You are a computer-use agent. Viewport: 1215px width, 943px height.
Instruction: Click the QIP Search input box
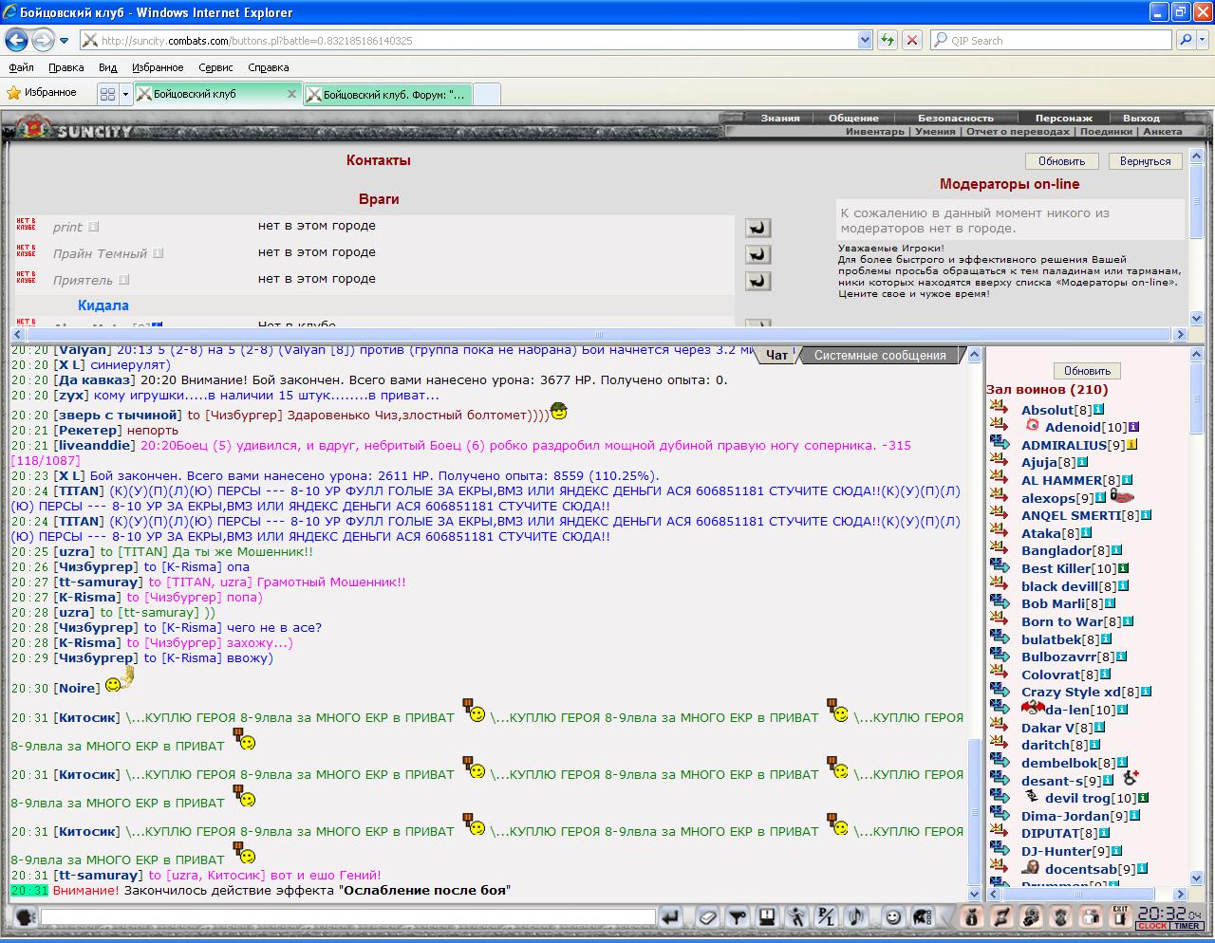[x=1050, y=40]
